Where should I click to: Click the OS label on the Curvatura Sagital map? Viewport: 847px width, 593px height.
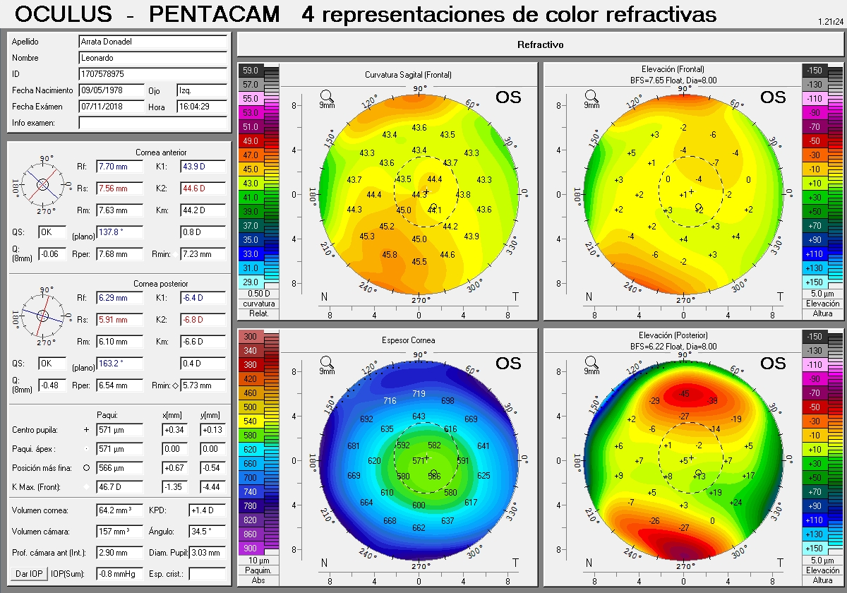coord(508,97)
